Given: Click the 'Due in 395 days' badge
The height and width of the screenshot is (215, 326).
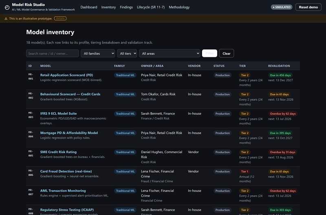Looking at the screenshot, I should point(280,133).
